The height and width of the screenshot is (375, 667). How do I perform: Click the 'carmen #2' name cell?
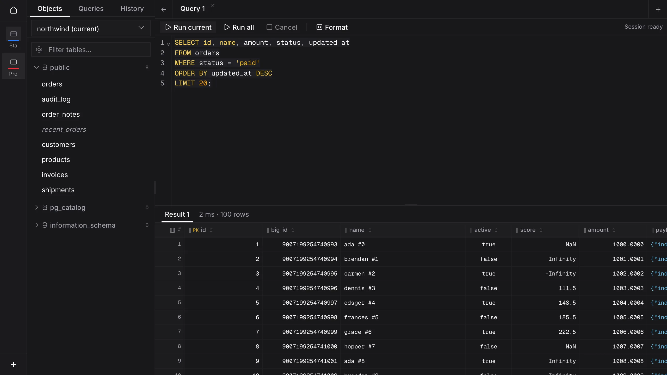point(403,274)
